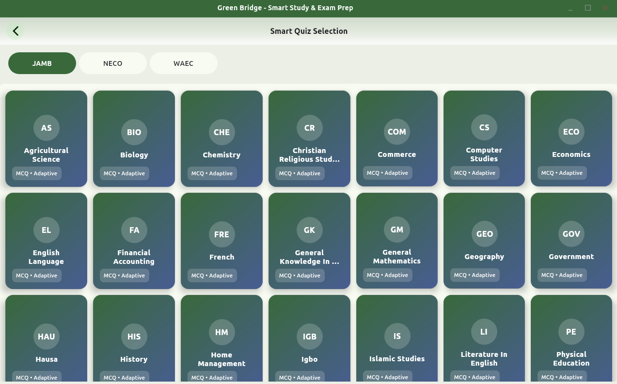The width and height of the screenshot is (617, 384).
Task: Click the back arrow icon
Action: (16, 31)
